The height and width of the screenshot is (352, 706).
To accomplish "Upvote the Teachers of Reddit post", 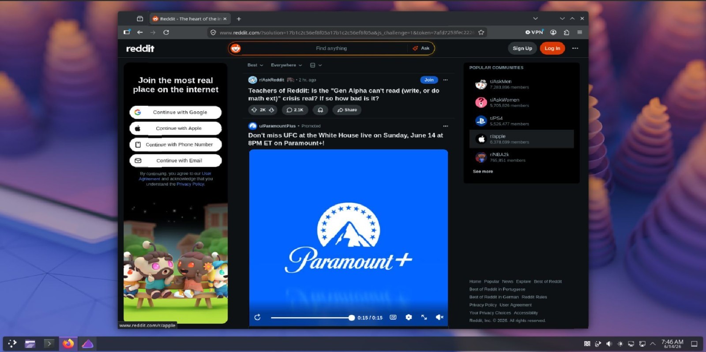I will click(x=254, y=110).
